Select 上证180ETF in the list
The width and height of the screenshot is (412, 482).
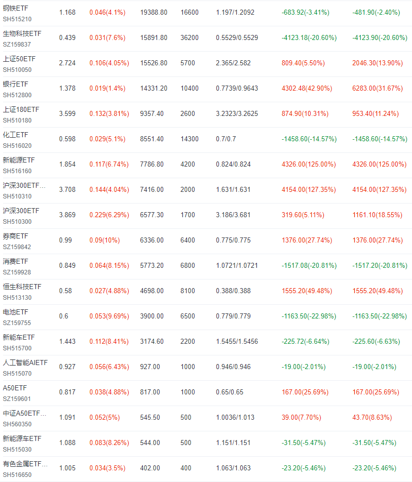pos(21,109)
